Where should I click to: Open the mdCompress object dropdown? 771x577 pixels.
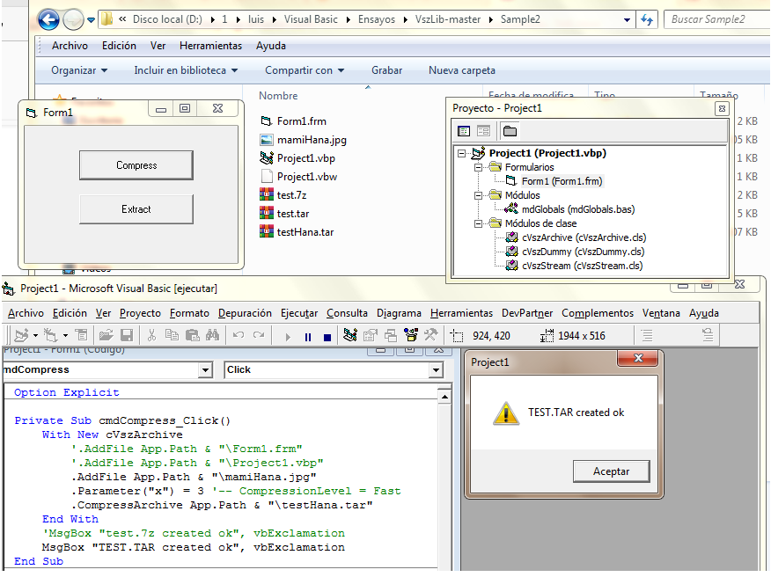[x=205, y=370]
